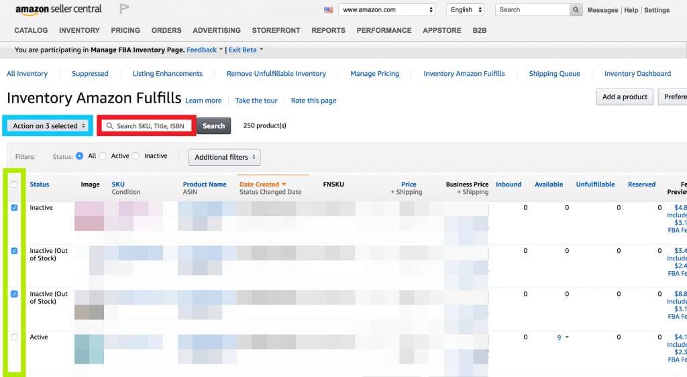Viewport: 687px width, 377px height.
Task: Check the Active row checkbox
Action: coord(14,337)
